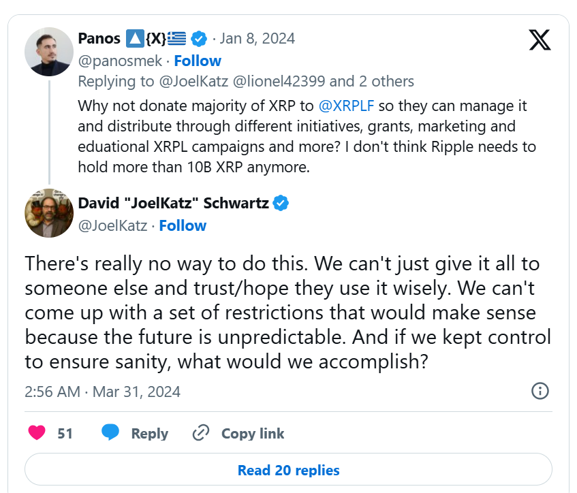Open the 2:56 AM Mar 31, 2024 timestamp

point(103,392)
